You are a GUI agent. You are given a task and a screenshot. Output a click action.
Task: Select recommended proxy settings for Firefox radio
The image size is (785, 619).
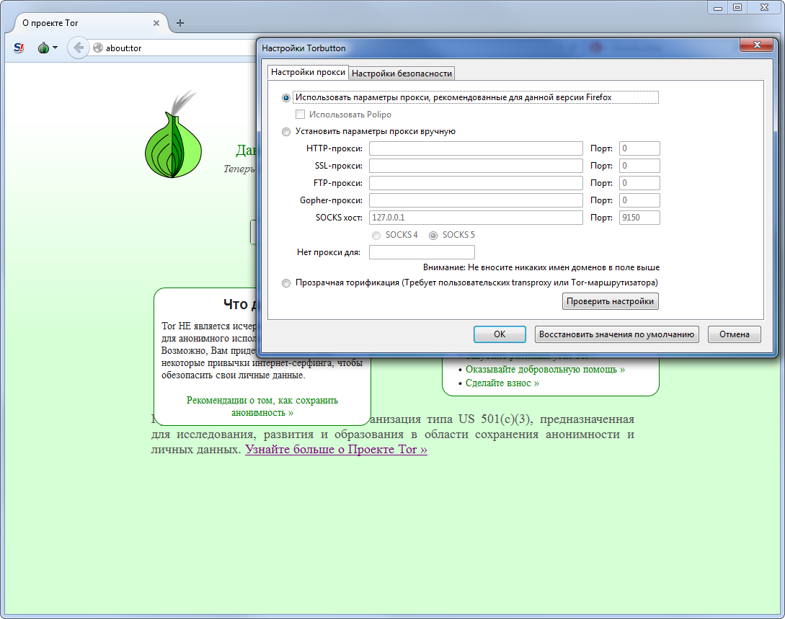coord(286,97)
